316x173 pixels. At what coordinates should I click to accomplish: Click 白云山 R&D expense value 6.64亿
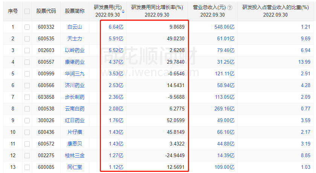[116, 27]
